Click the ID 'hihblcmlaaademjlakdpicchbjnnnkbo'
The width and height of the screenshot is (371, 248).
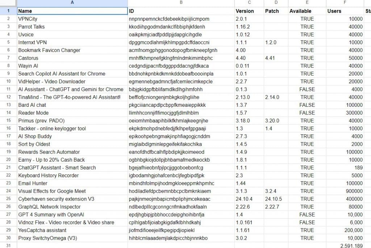pos(181,238)
